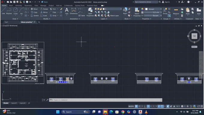Toggle object snap tracking in status bar
The image size is (204, 115).
tap(159, 106)
